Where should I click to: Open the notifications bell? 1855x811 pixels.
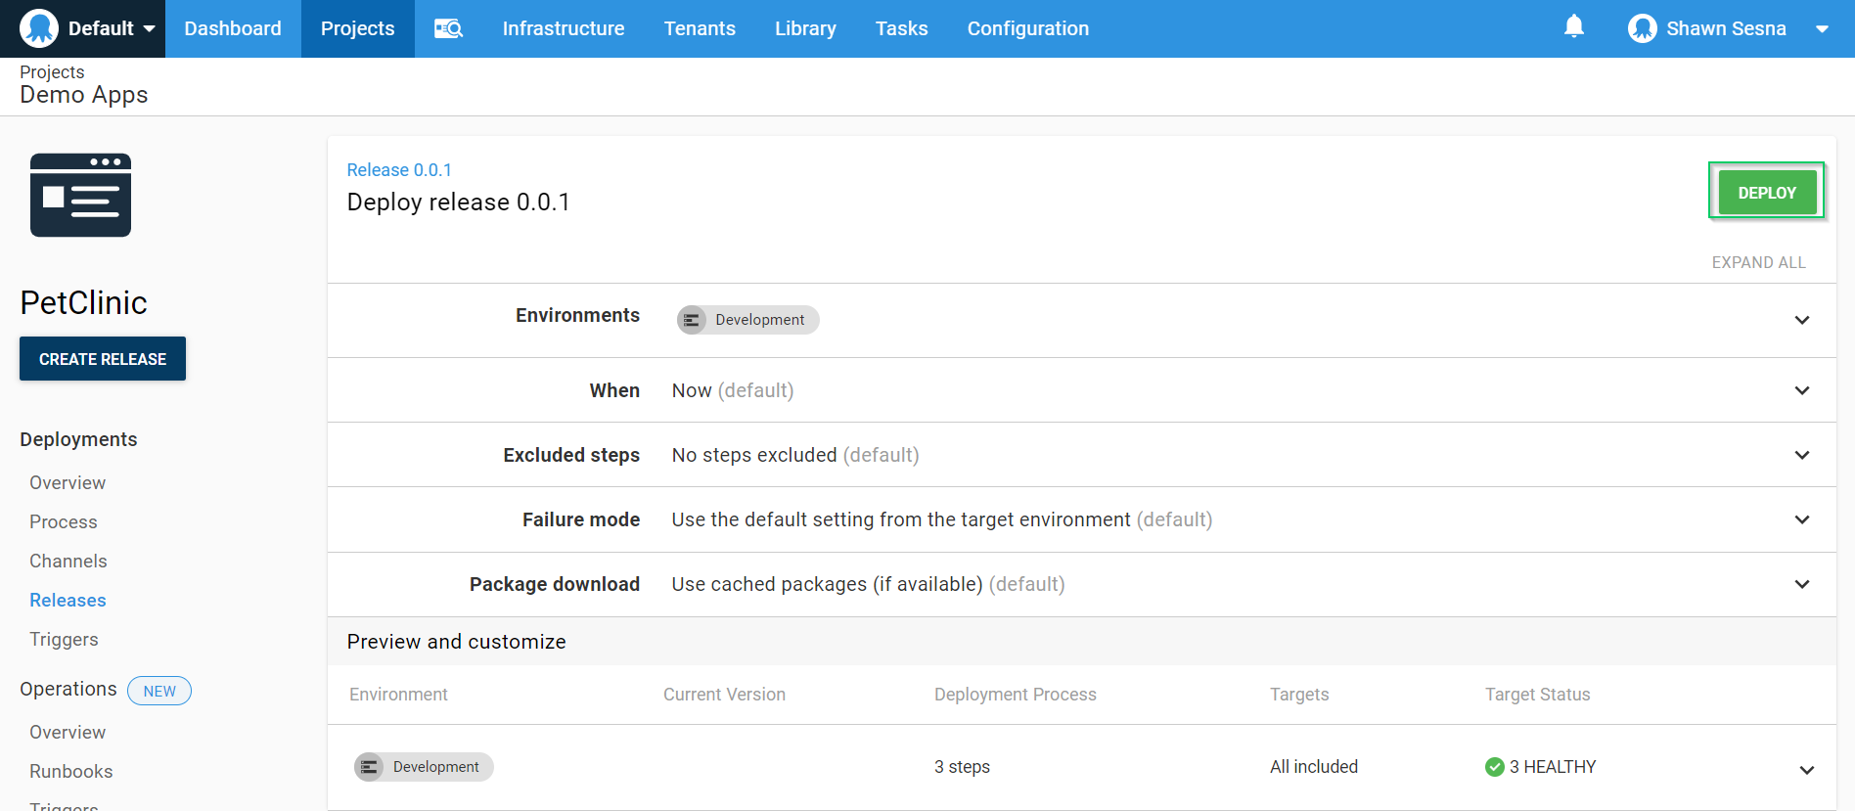click(x=1573, y=27)
